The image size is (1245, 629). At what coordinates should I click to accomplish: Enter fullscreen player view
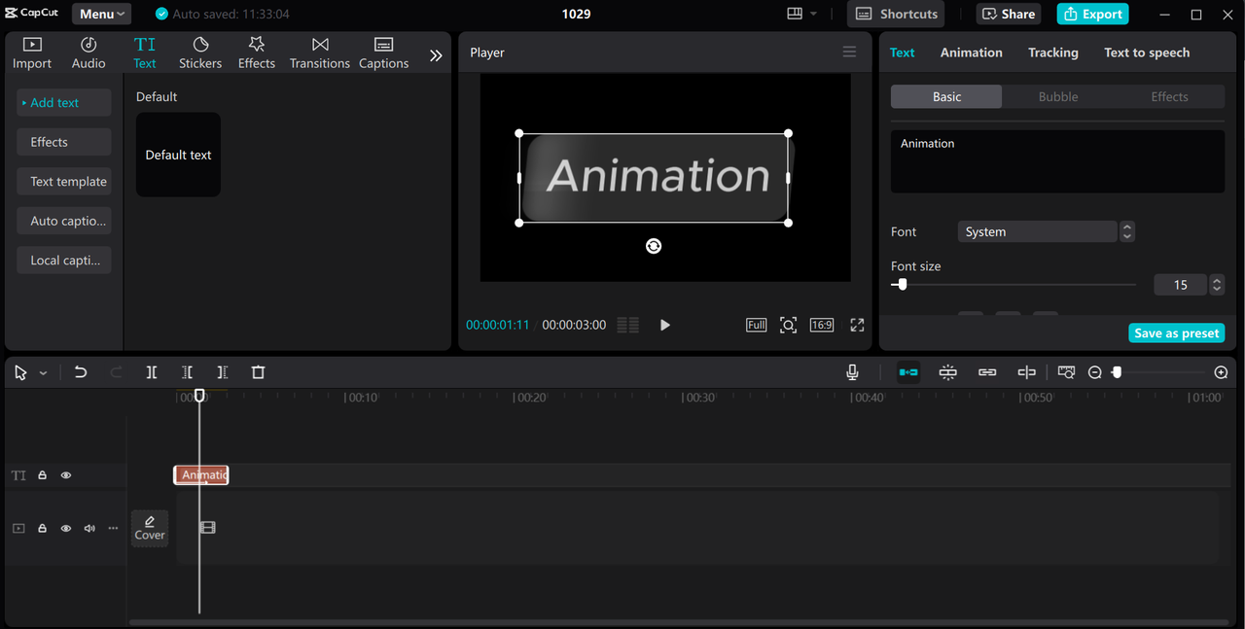pos(857,325)
